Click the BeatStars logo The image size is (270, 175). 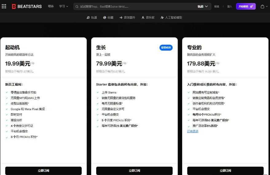pyautogui.click(x=27, y=6)
